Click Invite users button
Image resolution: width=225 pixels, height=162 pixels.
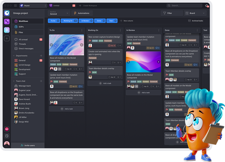pyautogui.click(x=28, y=145)
